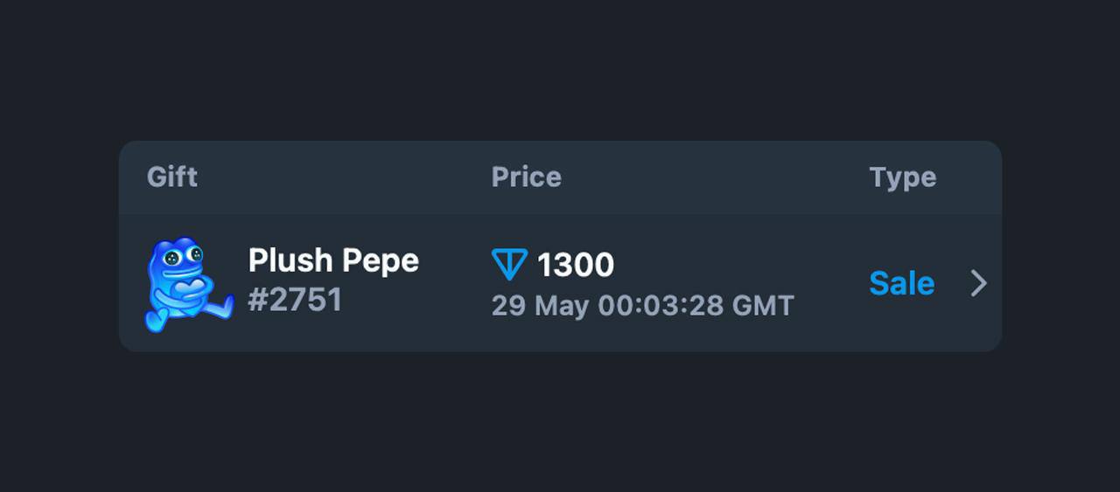Viewport: 1120px width, 492px height.
Task: Select the Type column header
Action: pos(903,178)
